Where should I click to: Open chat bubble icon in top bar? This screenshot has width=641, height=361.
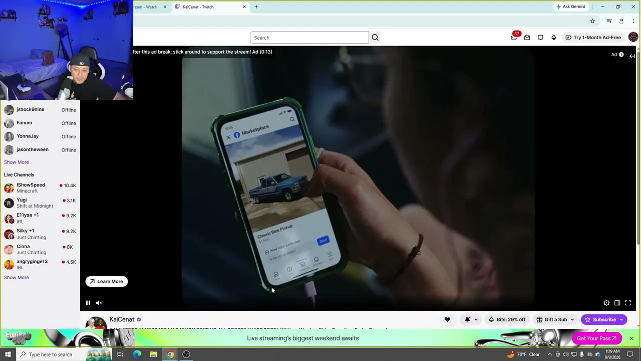coord(540,38)
